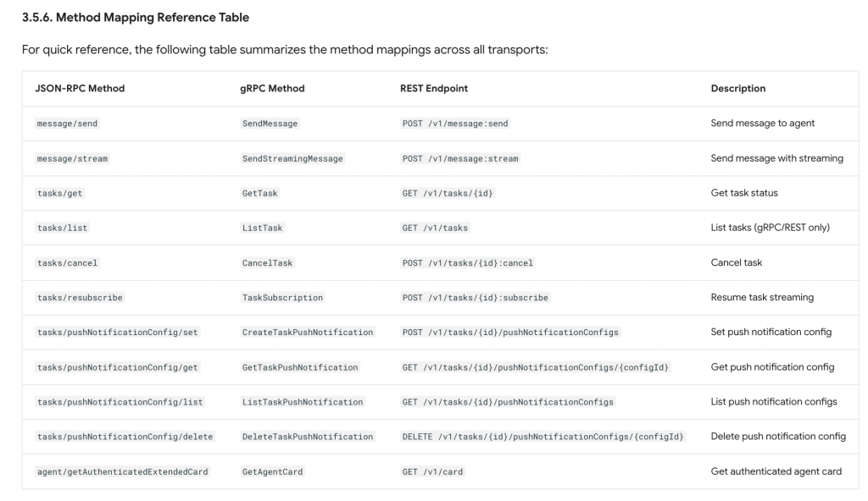The height and width of the screenshot is (501, 868).
Task: Click the DELETE pushNotificationConfigs endpoint
Action: tap(542, 437)
